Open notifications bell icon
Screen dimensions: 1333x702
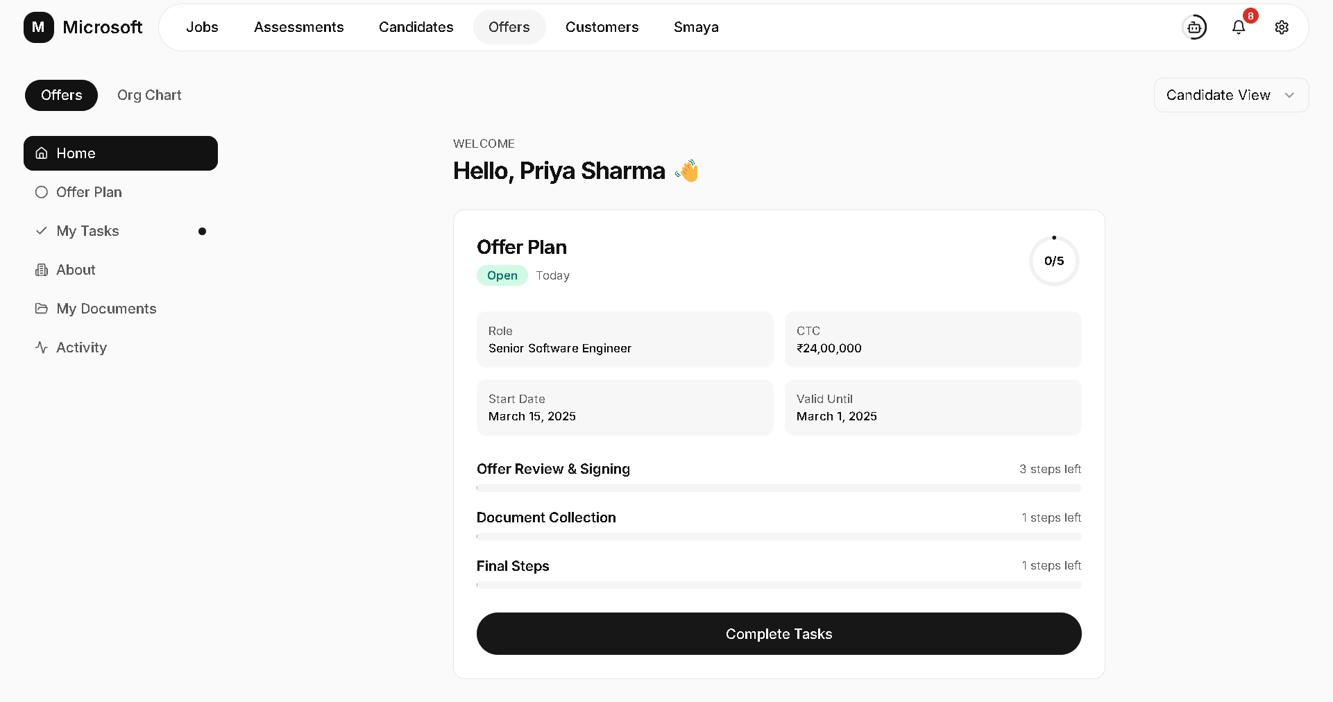coord(1239,27)
